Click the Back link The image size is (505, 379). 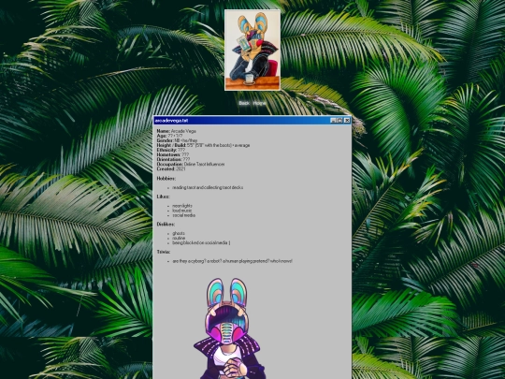(x=244, y=103)
